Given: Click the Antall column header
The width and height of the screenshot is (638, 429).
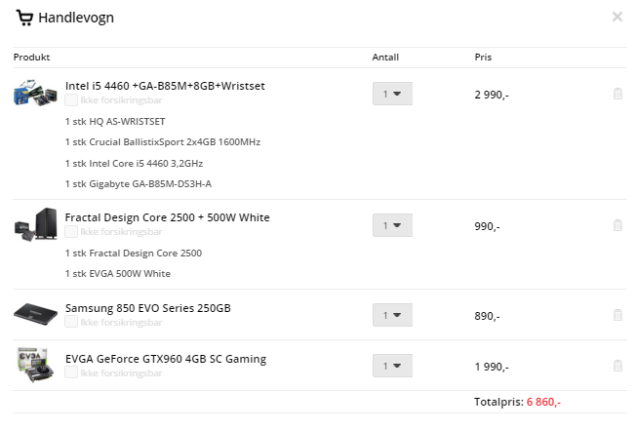Looking at the screenshot, I should point(385,58).
